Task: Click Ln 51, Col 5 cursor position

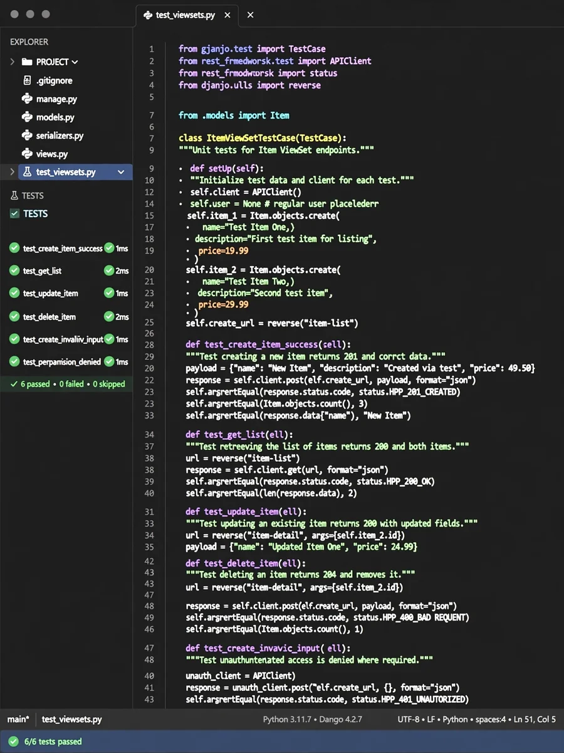Action: click(x=535, y=719)
